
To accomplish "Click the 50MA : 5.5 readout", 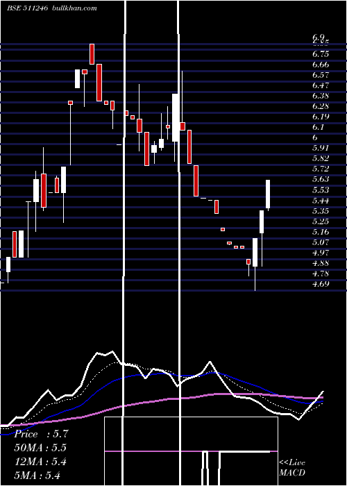I will tap(40, 448).
